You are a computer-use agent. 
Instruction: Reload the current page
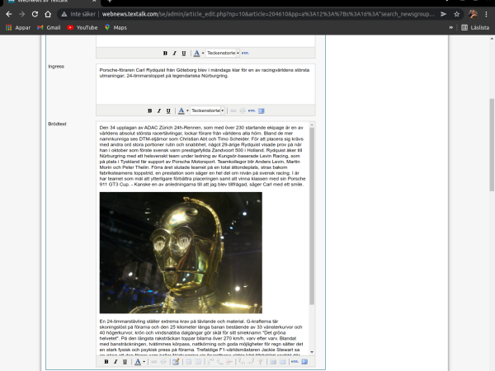point(35,14)
